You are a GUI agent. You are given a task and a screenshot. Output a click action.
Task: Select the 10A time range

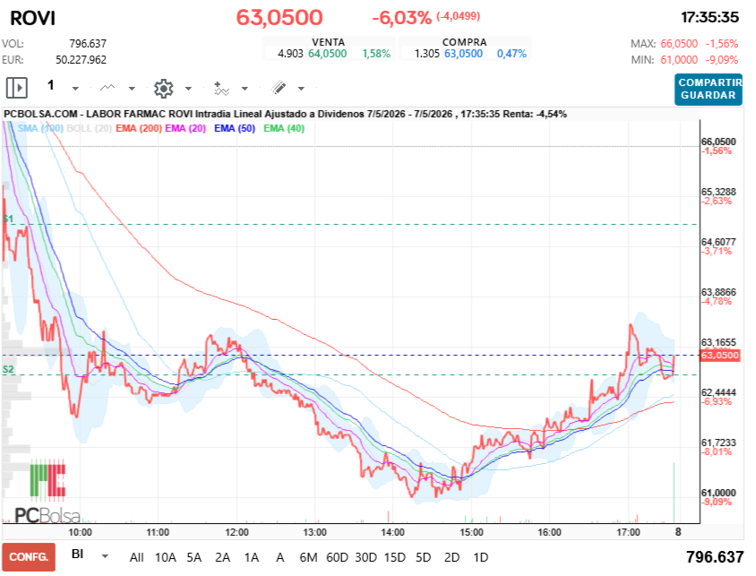[x=166, y=558]
